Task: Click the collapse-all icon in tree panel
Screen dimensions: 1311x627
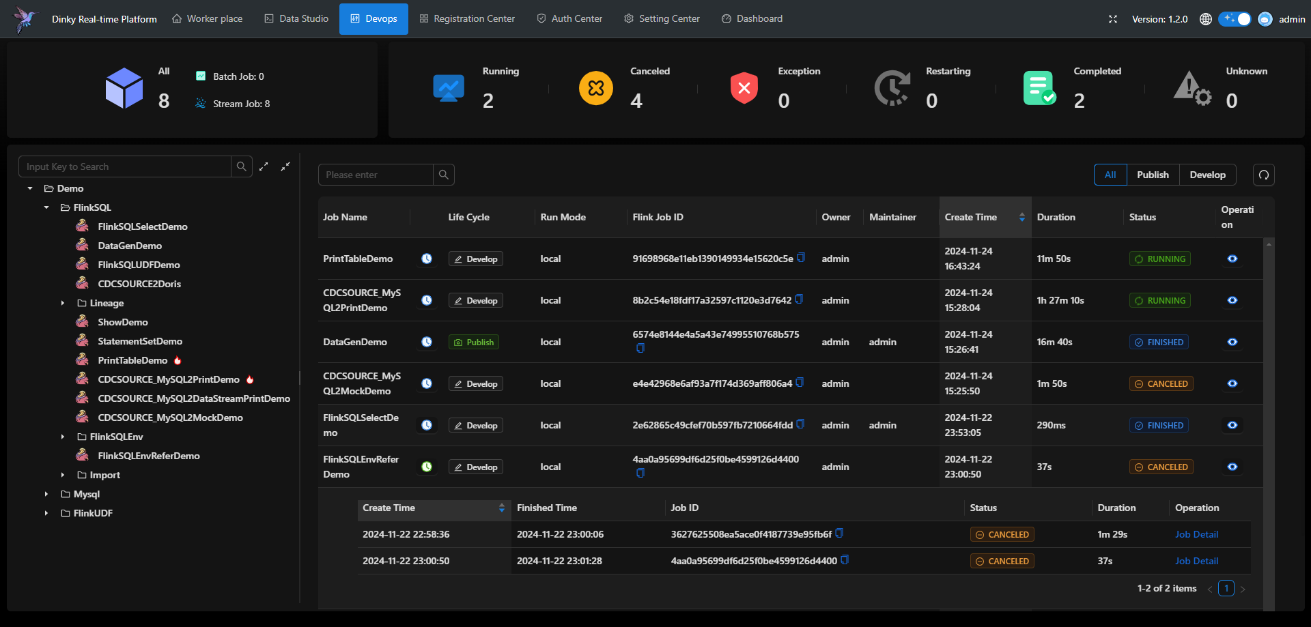Action: (x=285, y=166)
